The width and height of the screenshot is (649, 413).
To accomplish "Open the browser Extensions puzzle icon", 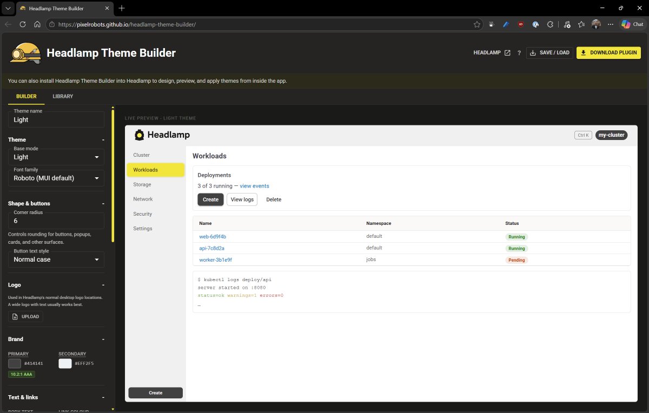I will click(x=551, y=24).
